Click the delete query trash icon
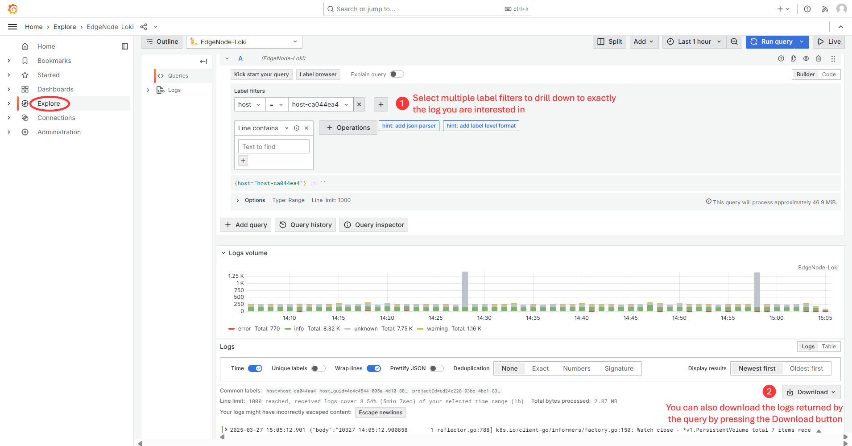This screenshot has width=852, height=446. (x=819, y=58)
